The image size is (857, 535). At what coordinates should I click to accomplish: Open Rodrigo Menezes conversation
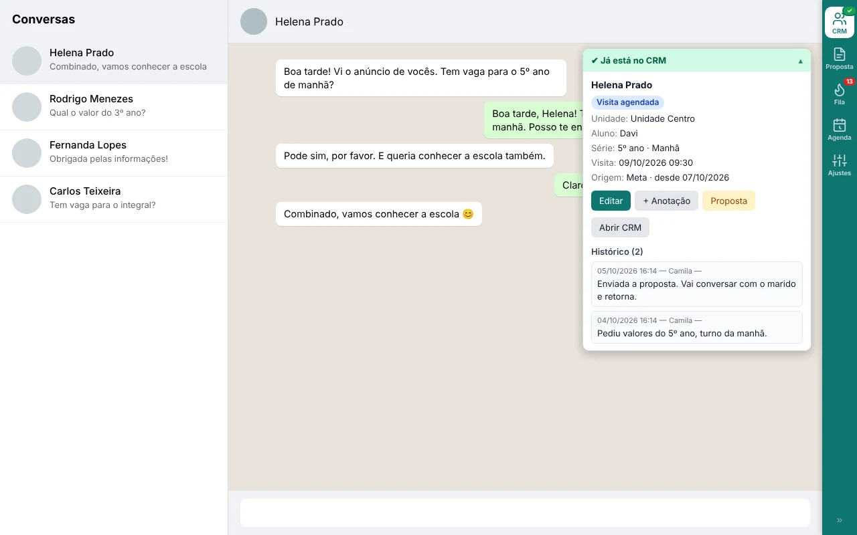coord(114,107)
